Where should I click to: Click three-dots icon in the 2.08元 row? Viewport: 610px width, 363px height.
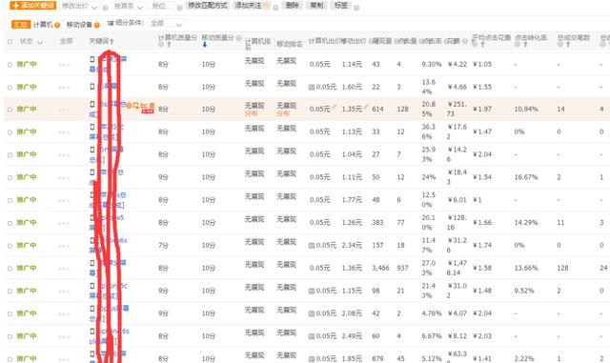[64, 314]
